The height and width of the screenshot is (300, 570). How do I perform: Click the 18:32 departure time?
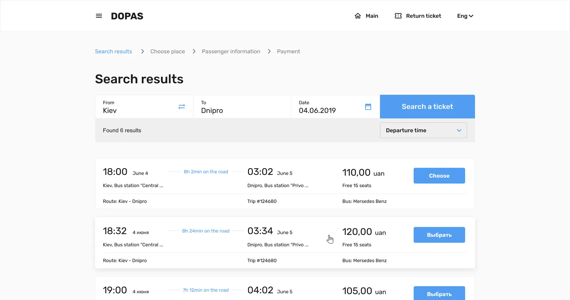coord(115,231)
